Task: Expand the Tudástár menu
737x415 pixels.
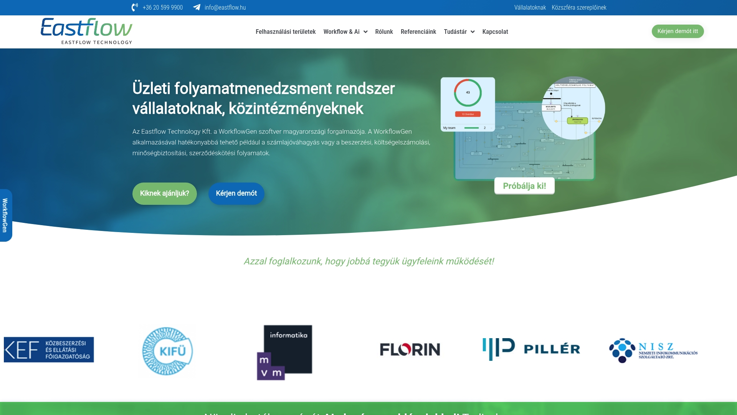Action: (459, 32)
